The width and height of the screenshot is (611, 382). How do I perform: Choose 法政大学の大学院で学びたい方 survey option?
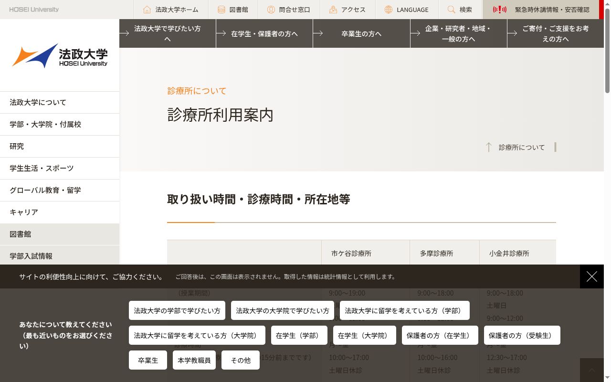[283, 310]
